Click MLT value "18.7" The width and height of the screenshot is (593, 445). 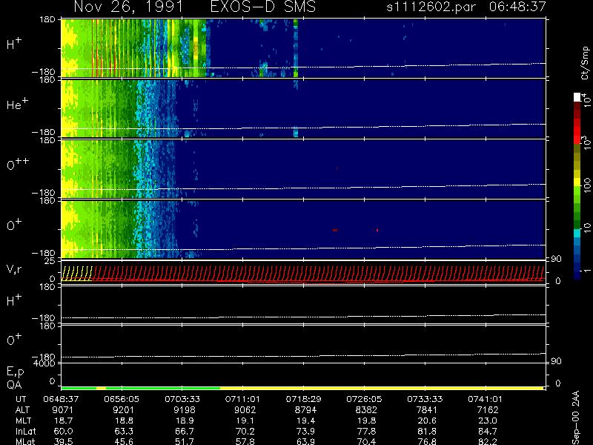[x=63, y=421]
